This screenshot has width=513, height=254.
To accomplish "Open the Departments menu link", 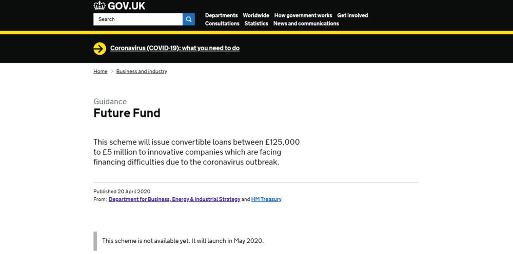I will coord(222,15).
